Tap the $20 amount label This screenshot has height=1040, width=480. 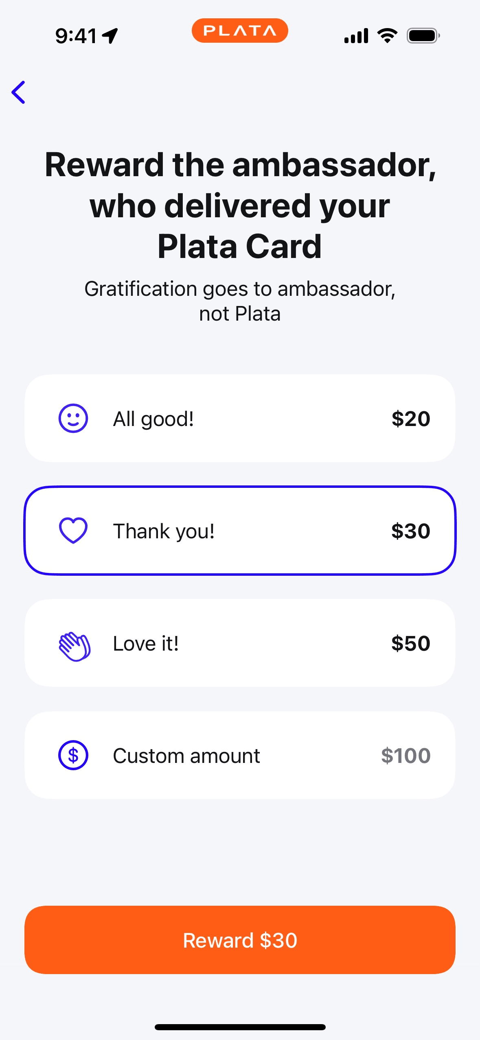point(410,419)
